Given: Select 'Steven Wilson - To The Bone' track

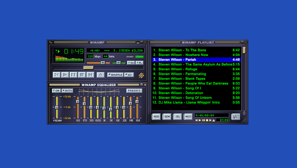Looking at the screenshot, I should [x=196, y=50].
